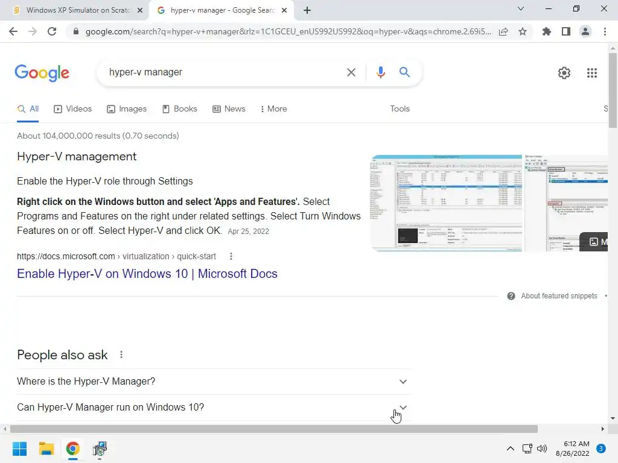Open the network status tray icon
This screenshot has height=463, width=618.
coord(527,449)
